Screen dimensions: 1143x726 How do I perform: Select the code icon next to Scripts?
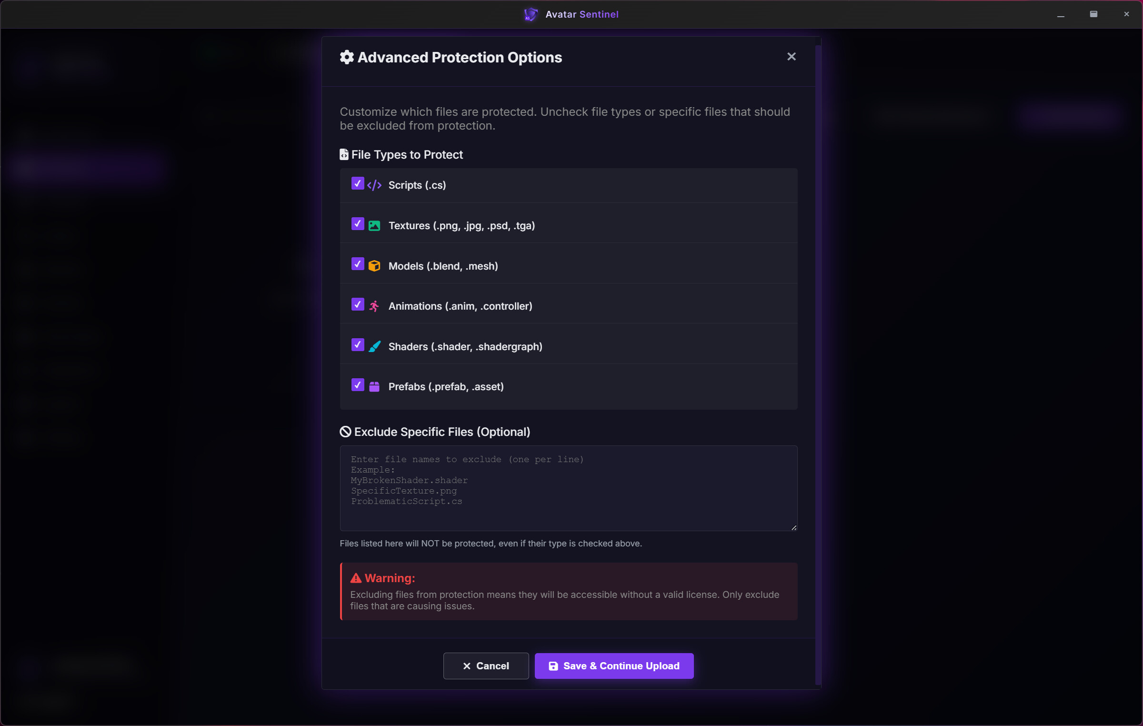pos(374,184)
